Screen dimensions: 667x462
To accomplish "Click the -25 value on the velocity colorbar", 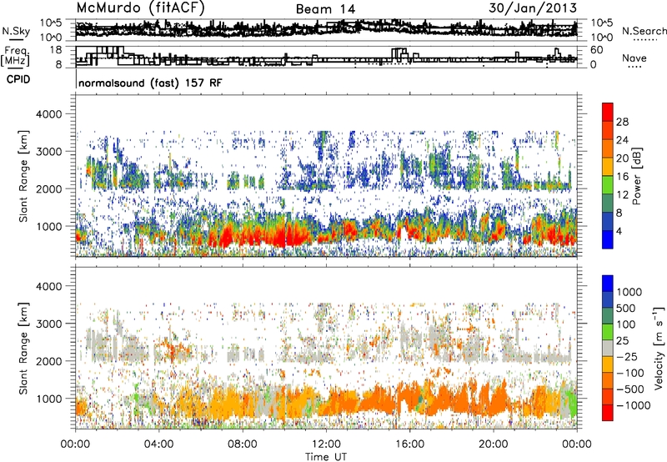I will (629, 356).
